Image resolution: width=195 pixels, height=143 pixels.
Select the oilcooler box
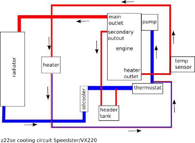pos(84,99)
